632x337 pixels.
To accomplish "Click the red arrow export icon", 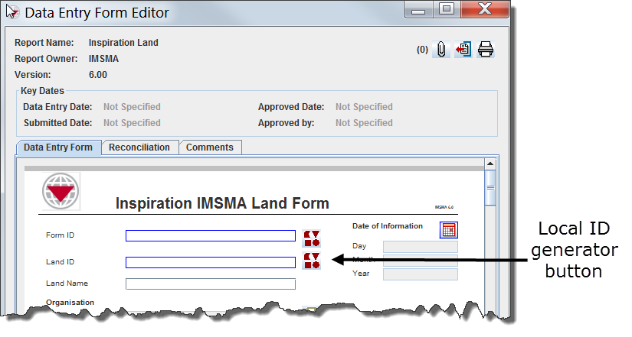I will (x=463, y=50).
